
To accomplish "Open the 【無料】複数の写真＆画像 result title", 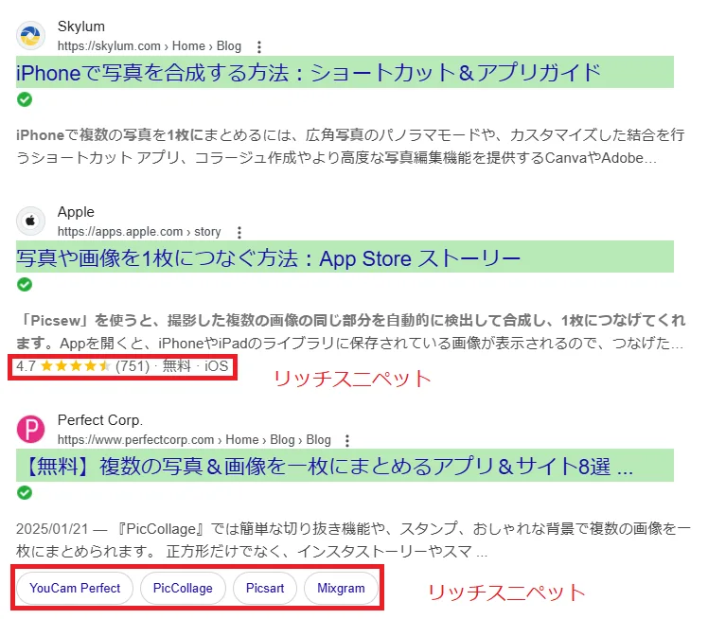I will click(x=327, y=467).
